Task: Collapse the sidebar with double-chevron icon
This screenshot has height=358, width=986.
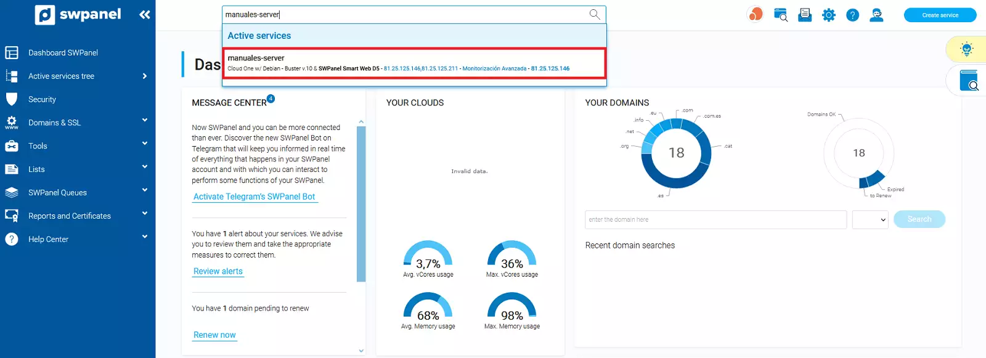Action: point(145,15)
